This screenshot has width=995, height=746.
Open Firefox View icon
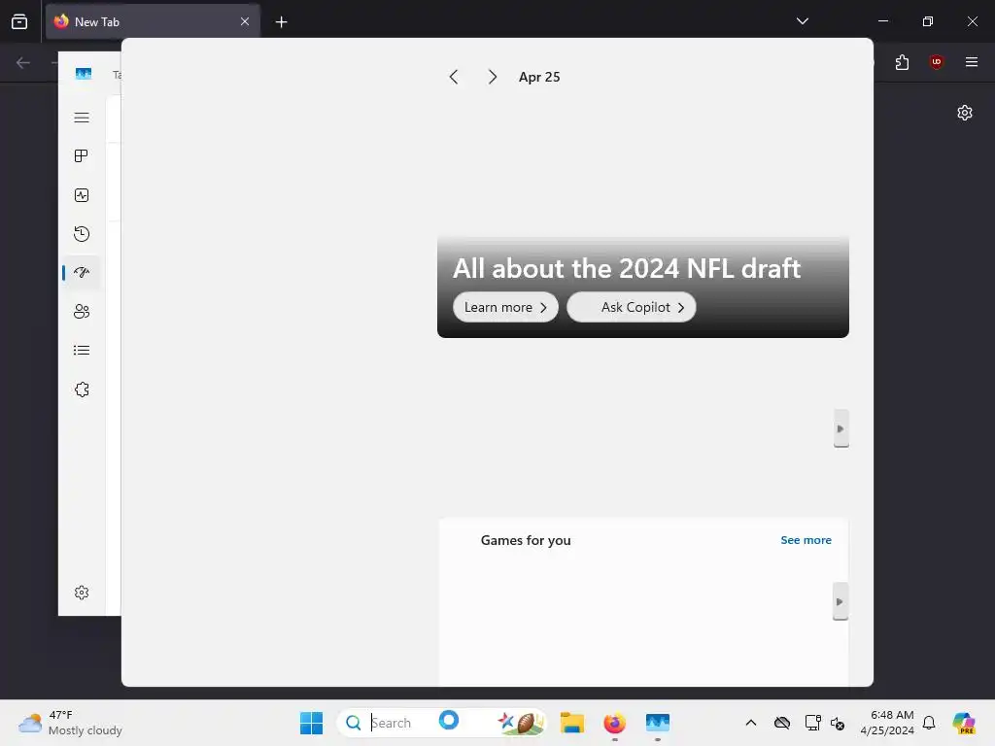[x=19, y=21]
